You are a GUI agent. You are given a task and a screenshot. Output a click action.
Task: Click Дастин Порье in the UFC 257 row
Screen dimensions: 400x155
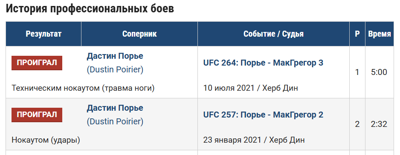(x=115, y=108)
